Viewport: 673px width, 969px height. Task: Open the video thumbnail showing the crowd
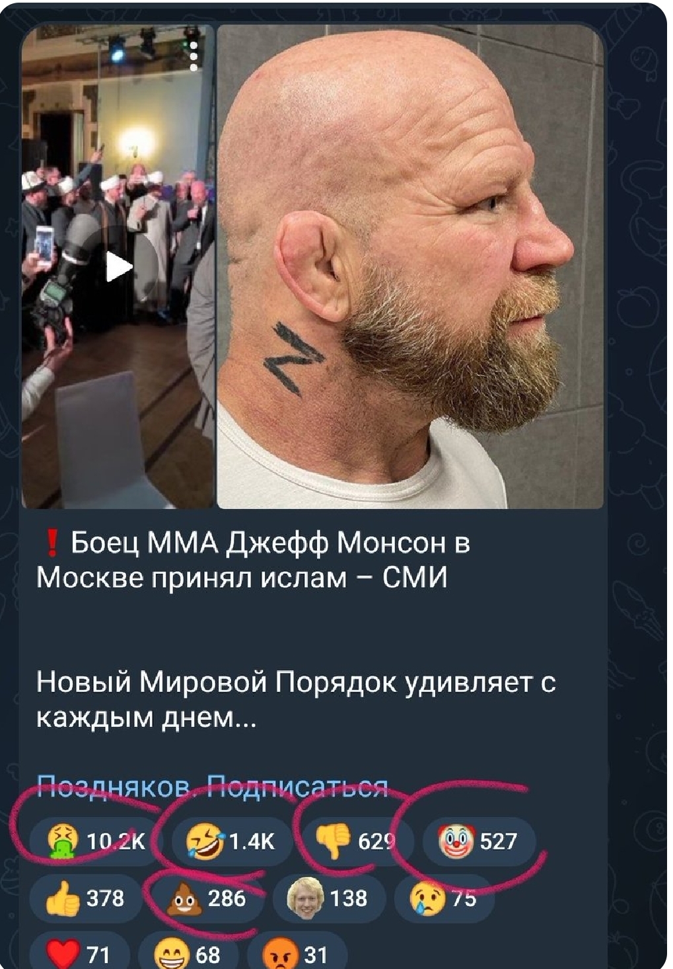coord(118,266)
